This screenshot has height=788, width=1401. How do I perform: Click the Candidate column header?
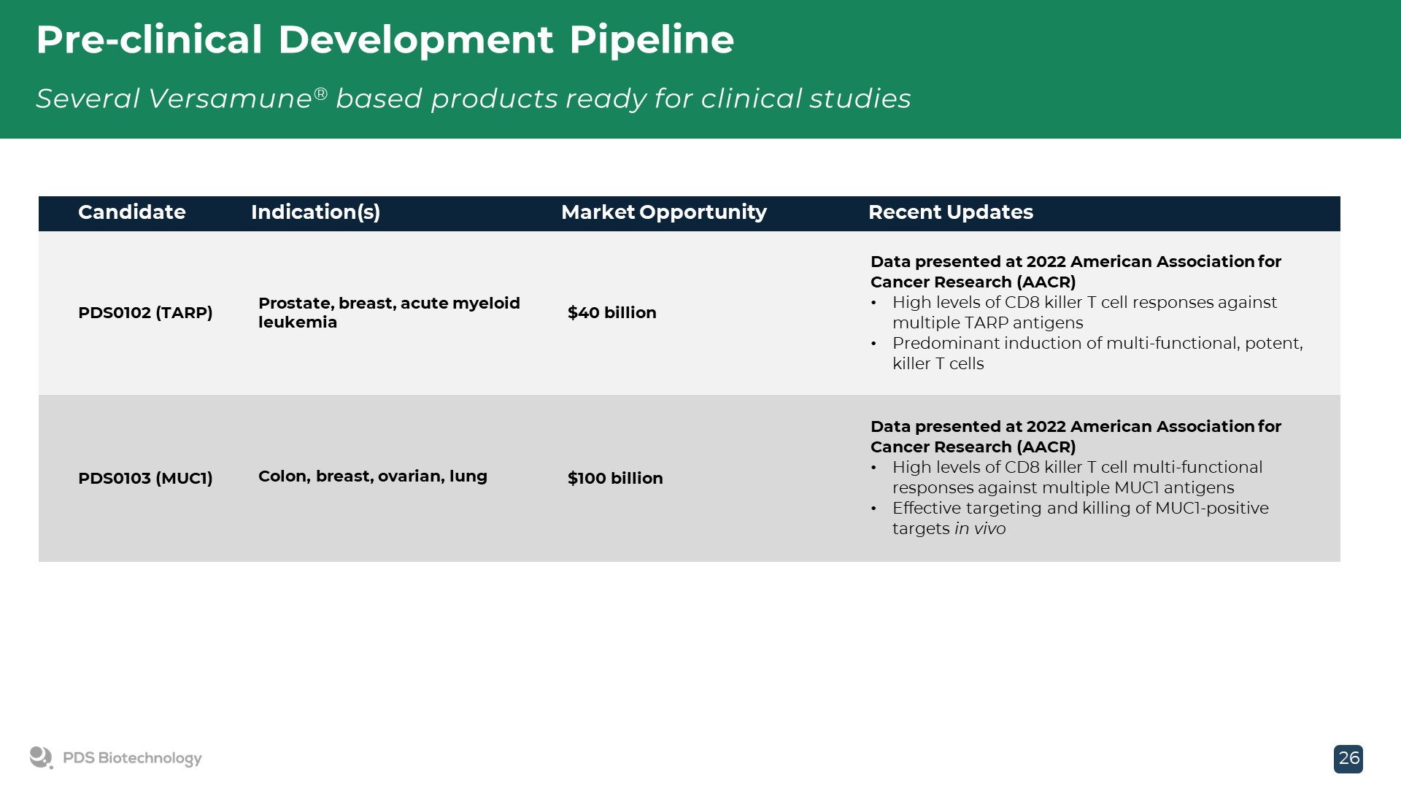(x=131, y=212)
